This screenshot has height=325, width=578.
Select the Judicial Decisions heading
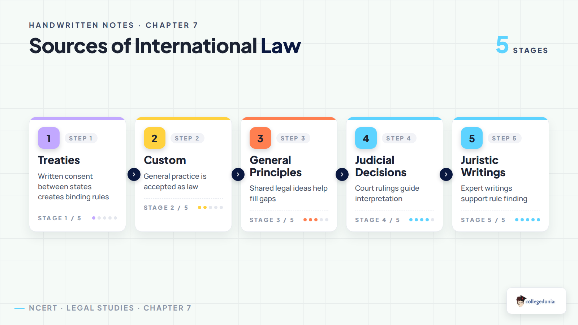pos(381,166)
